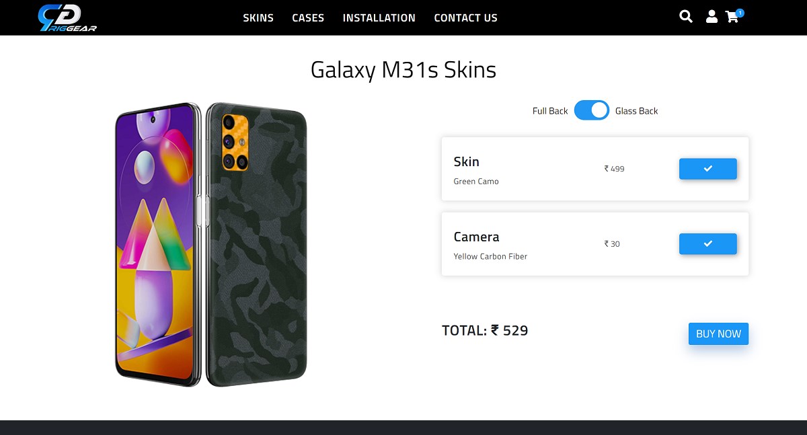Select the Full Back label
807x435 pixels.
click(x=549, y=110)
